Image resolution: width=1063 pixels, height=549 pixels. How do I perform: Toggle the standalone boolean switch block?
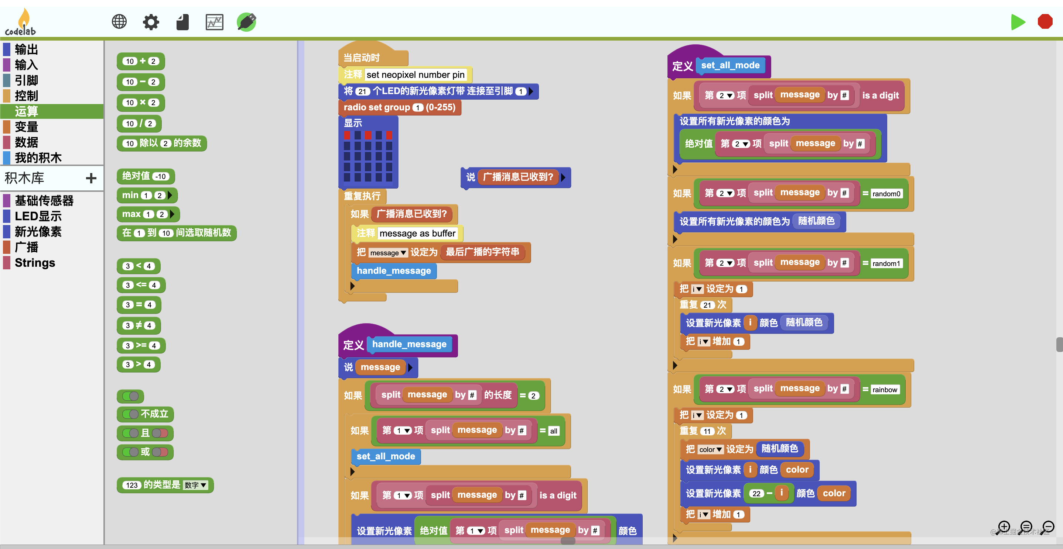tap(130, 396)
